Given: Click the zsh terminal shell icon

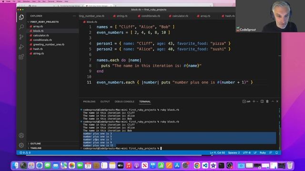Looking at the screenshot, I should tap(246, 101).
